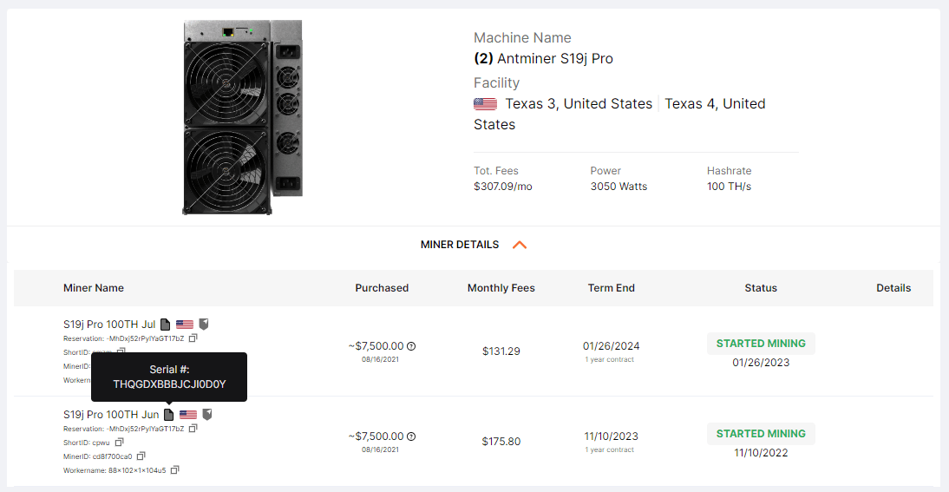Viewport: 949px width, 492px height.
Task: Click the Term End column header
Action: coord(612,288)
